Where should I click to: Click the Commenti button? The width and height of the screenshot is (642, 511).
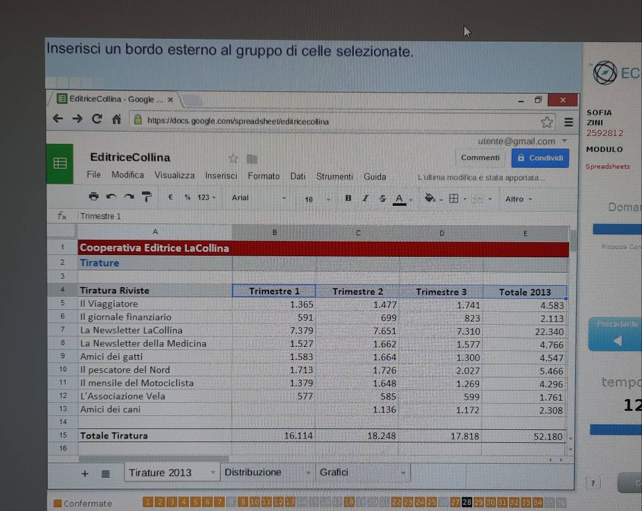[480, 158]
